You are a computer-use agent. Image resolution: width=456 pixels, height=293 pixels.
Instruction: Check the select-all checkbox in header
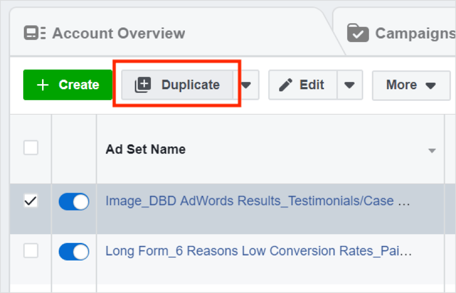[30, 148]
